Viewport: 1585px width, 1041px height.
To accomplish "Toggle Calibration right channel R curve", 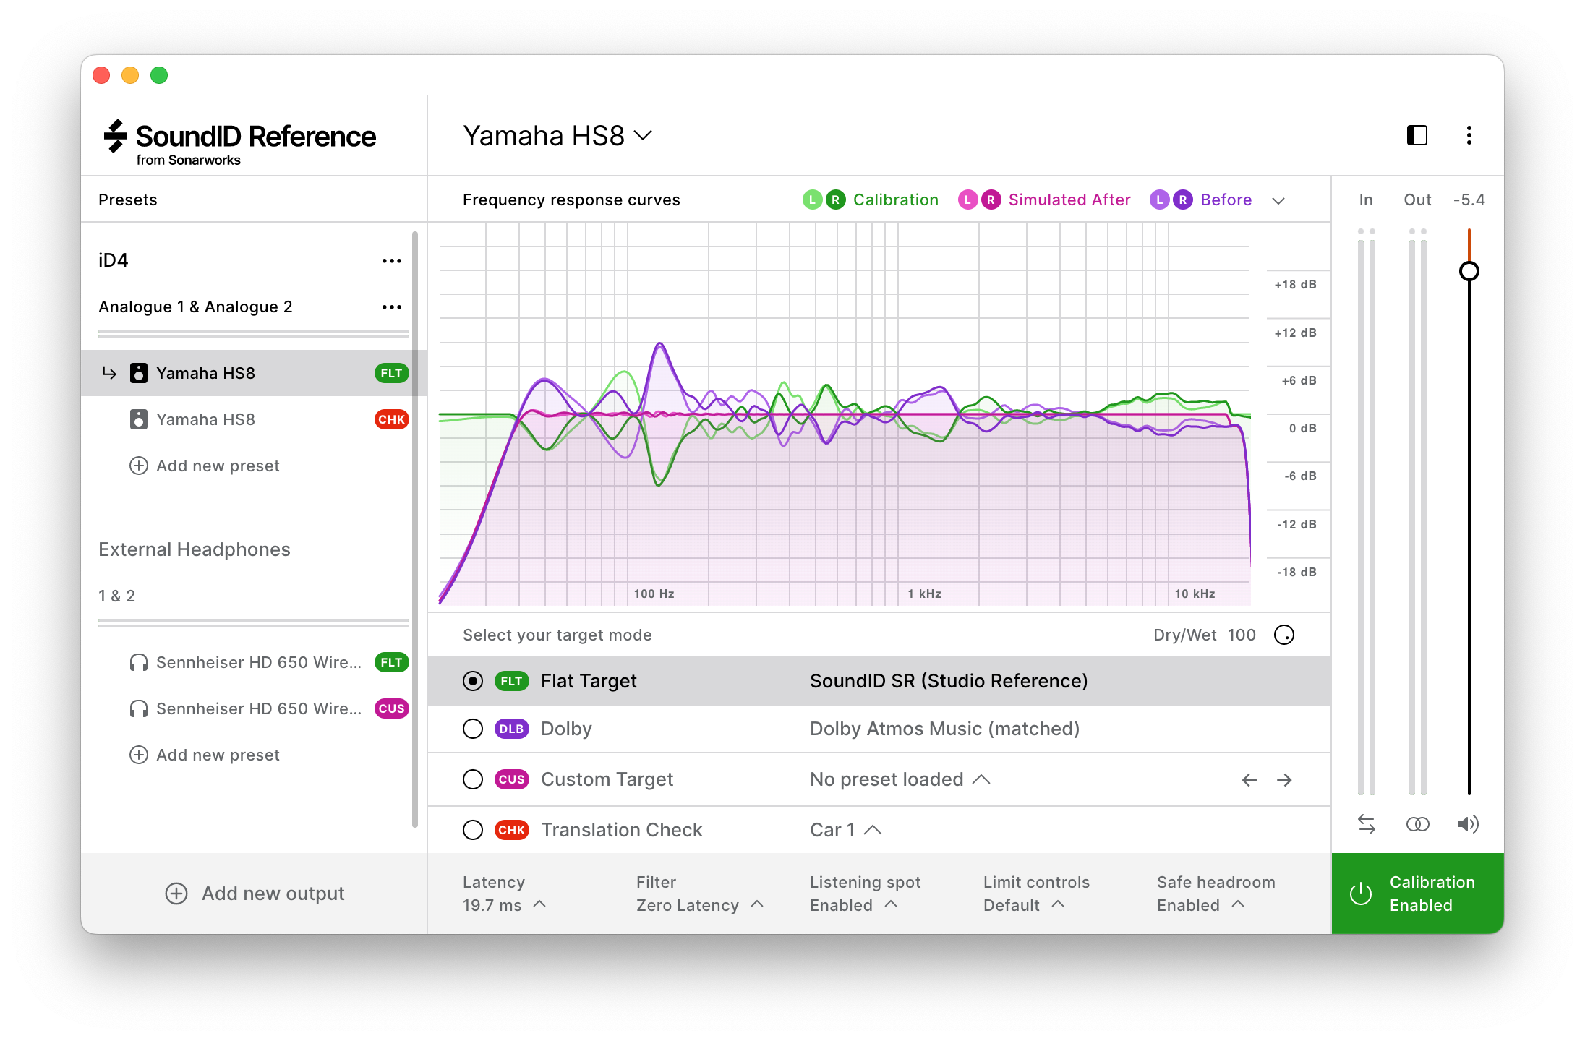I will tap(836, 200).
